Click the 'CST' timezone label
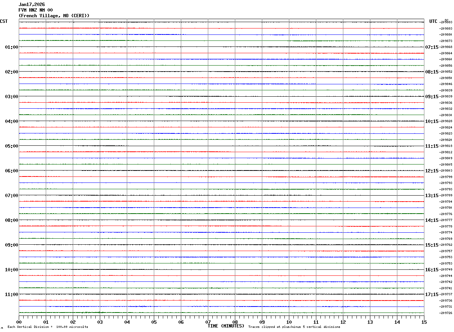 coord(4,21)
